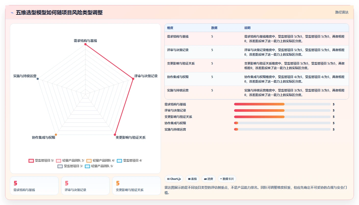Image resolution: width=359 pixels, height=205 pixels.
Task: Select the 维度 table column header
Action: pos(170,28)
